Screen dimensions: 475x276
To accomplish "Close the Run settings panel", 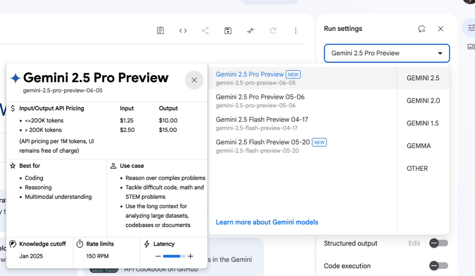I will (x=441, y=29).
